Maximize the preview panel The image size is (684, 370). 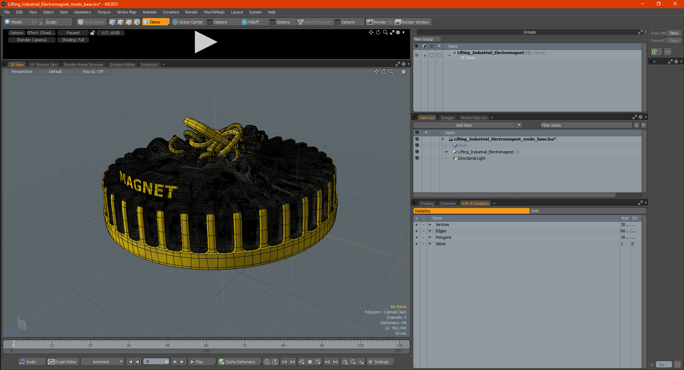392,32
